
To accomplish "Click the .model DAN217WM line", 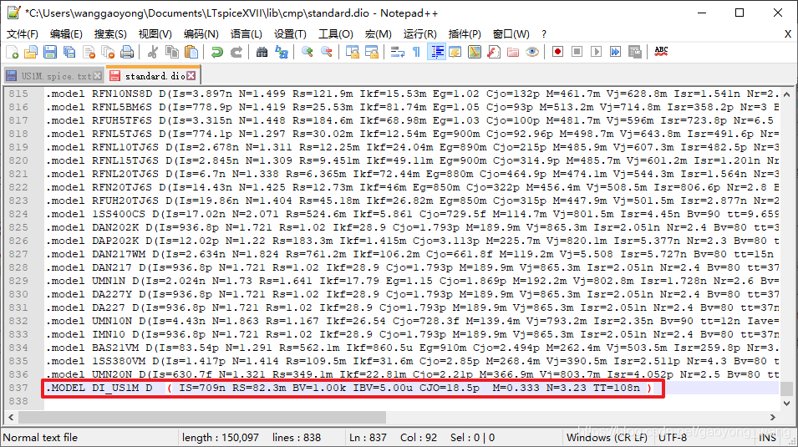I will coord(410,254).
